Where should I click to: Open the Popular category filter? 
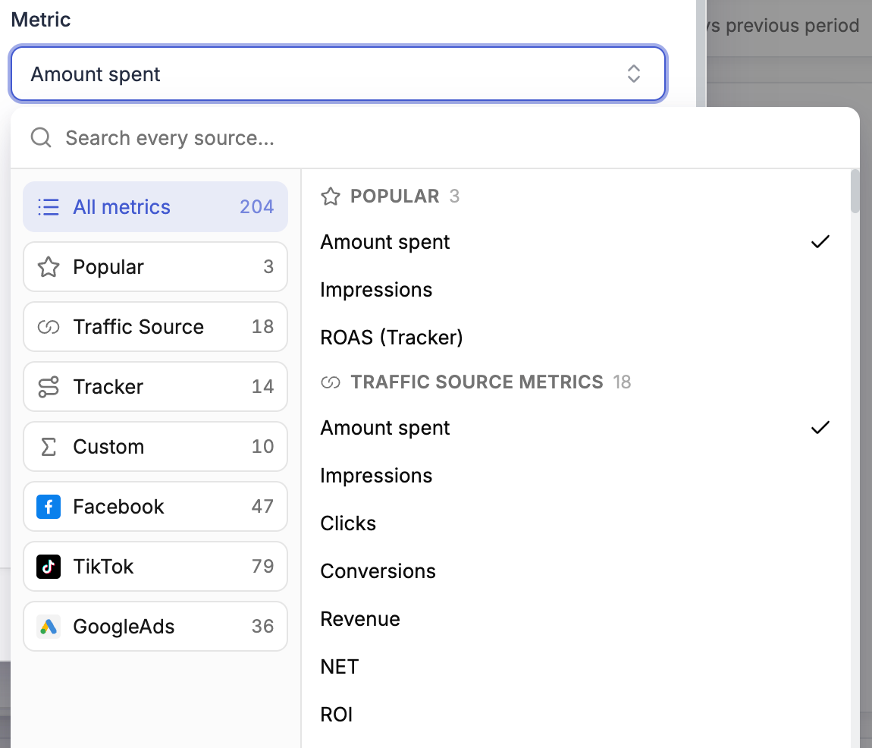(x=155, y=266)
